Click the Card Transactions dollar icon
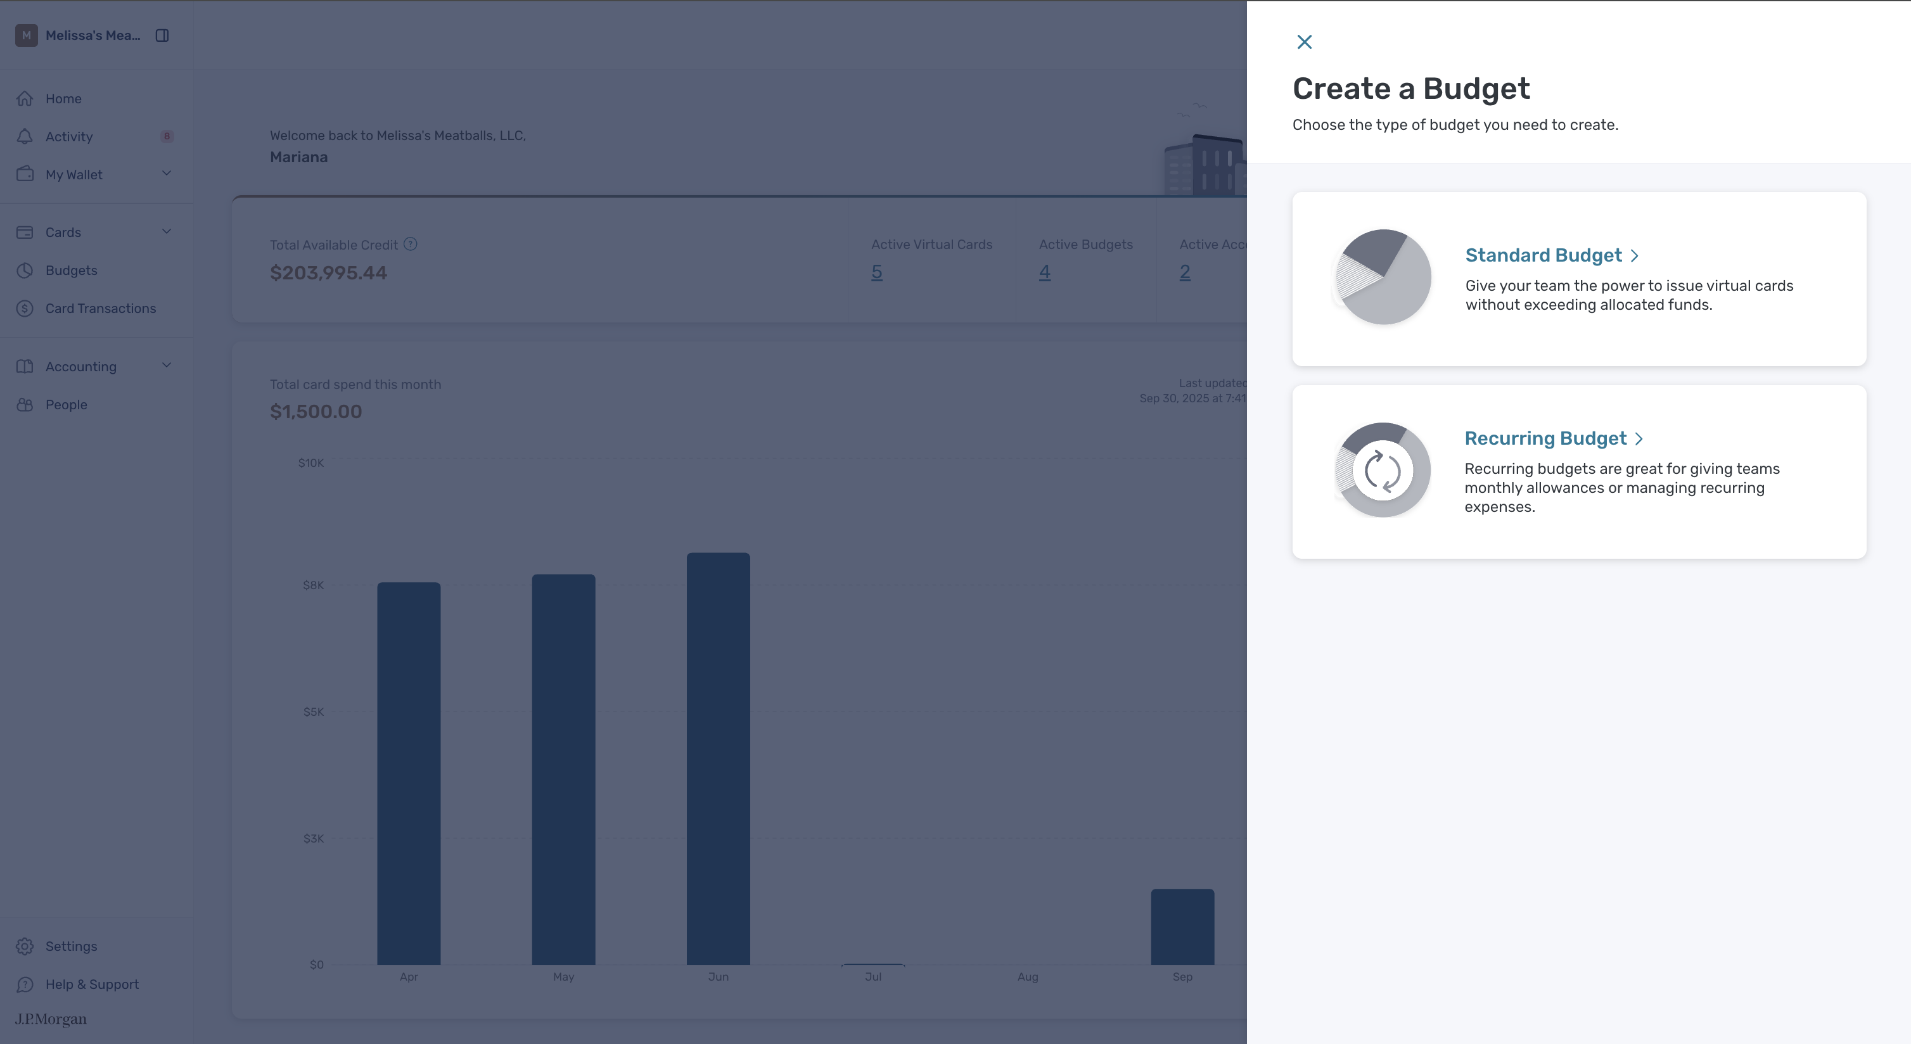The height and width of the screenshot is (1044, 1911). (x=25, y=309)
